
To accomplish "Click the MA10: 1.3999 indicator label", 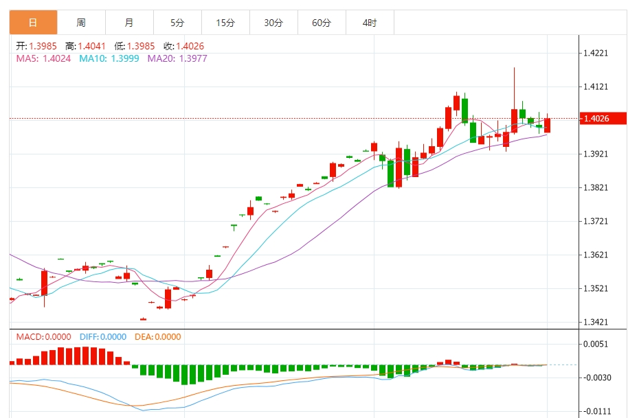I will pos(109,58).
